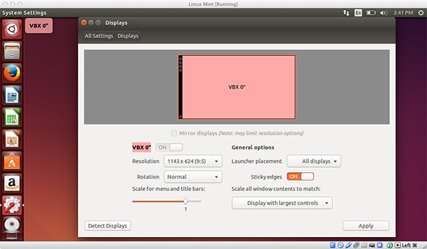Open Ubuntu Software Center from the launcher
Image resolution: width=427 pixels, height=249 pixels.
pos(12,162)
